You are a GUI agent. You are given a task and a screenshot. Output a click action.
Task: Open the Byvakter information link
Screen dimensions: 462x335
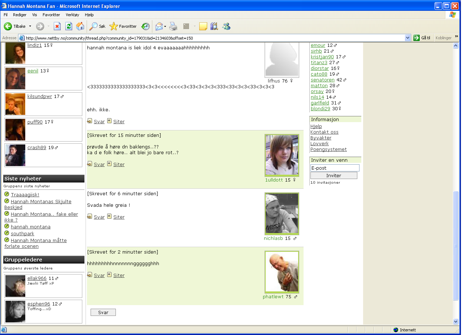tap(321, 138)
